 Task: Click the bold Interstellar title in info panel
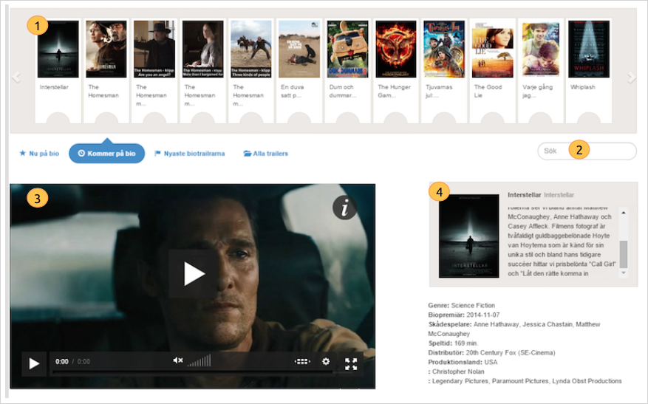524,194
